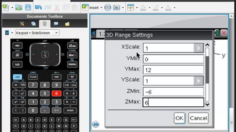Click the New Document icon
The height and width of the screenshot is (132, 236).
pos(6,7)
